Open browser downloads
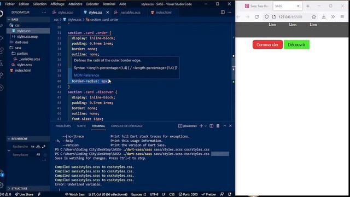Image resolution: width=350 pixels, height=197 pixels. pos(324,17)
